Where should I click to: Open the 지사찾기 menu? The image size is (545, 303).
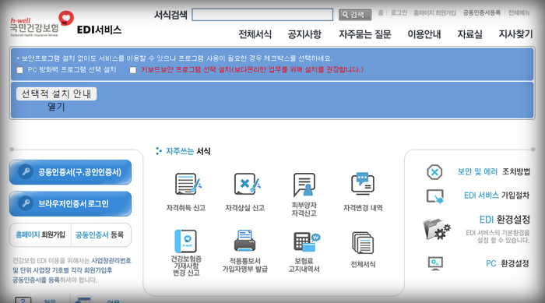(x=515, y=34)
